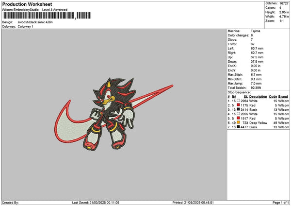The width and height of the screenshot is (291, 206).
Task: Click the Created By footer label
Action: tap(10, 203)
